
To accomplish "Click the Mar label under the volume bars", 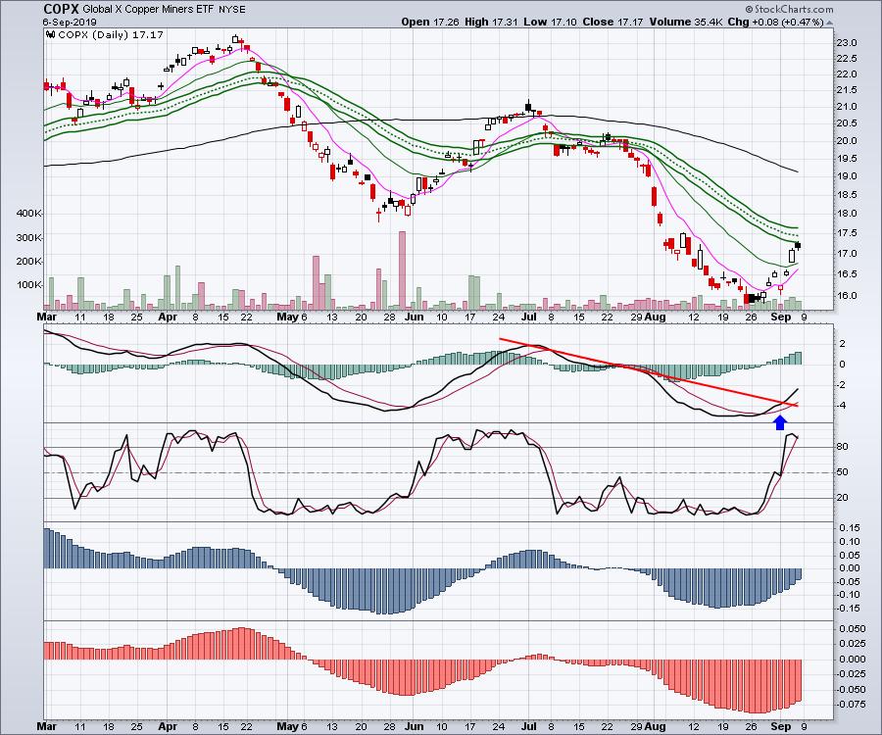I will pos(47,317).
